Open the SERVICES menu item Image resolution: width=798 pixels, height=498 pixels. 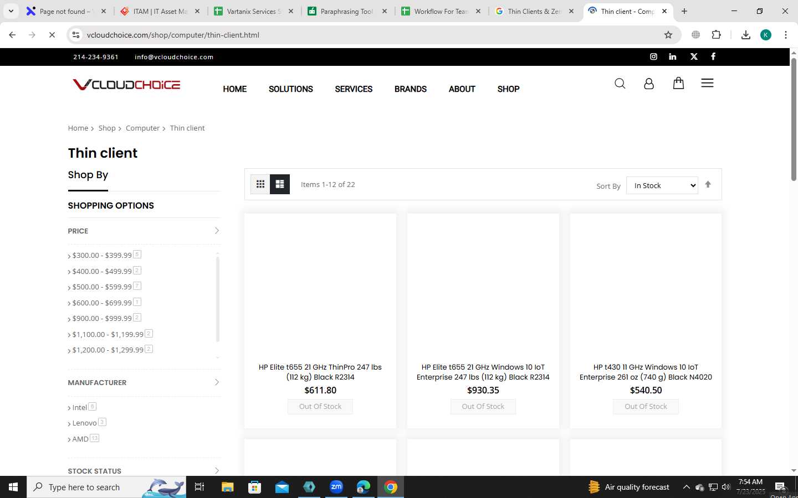354,89
